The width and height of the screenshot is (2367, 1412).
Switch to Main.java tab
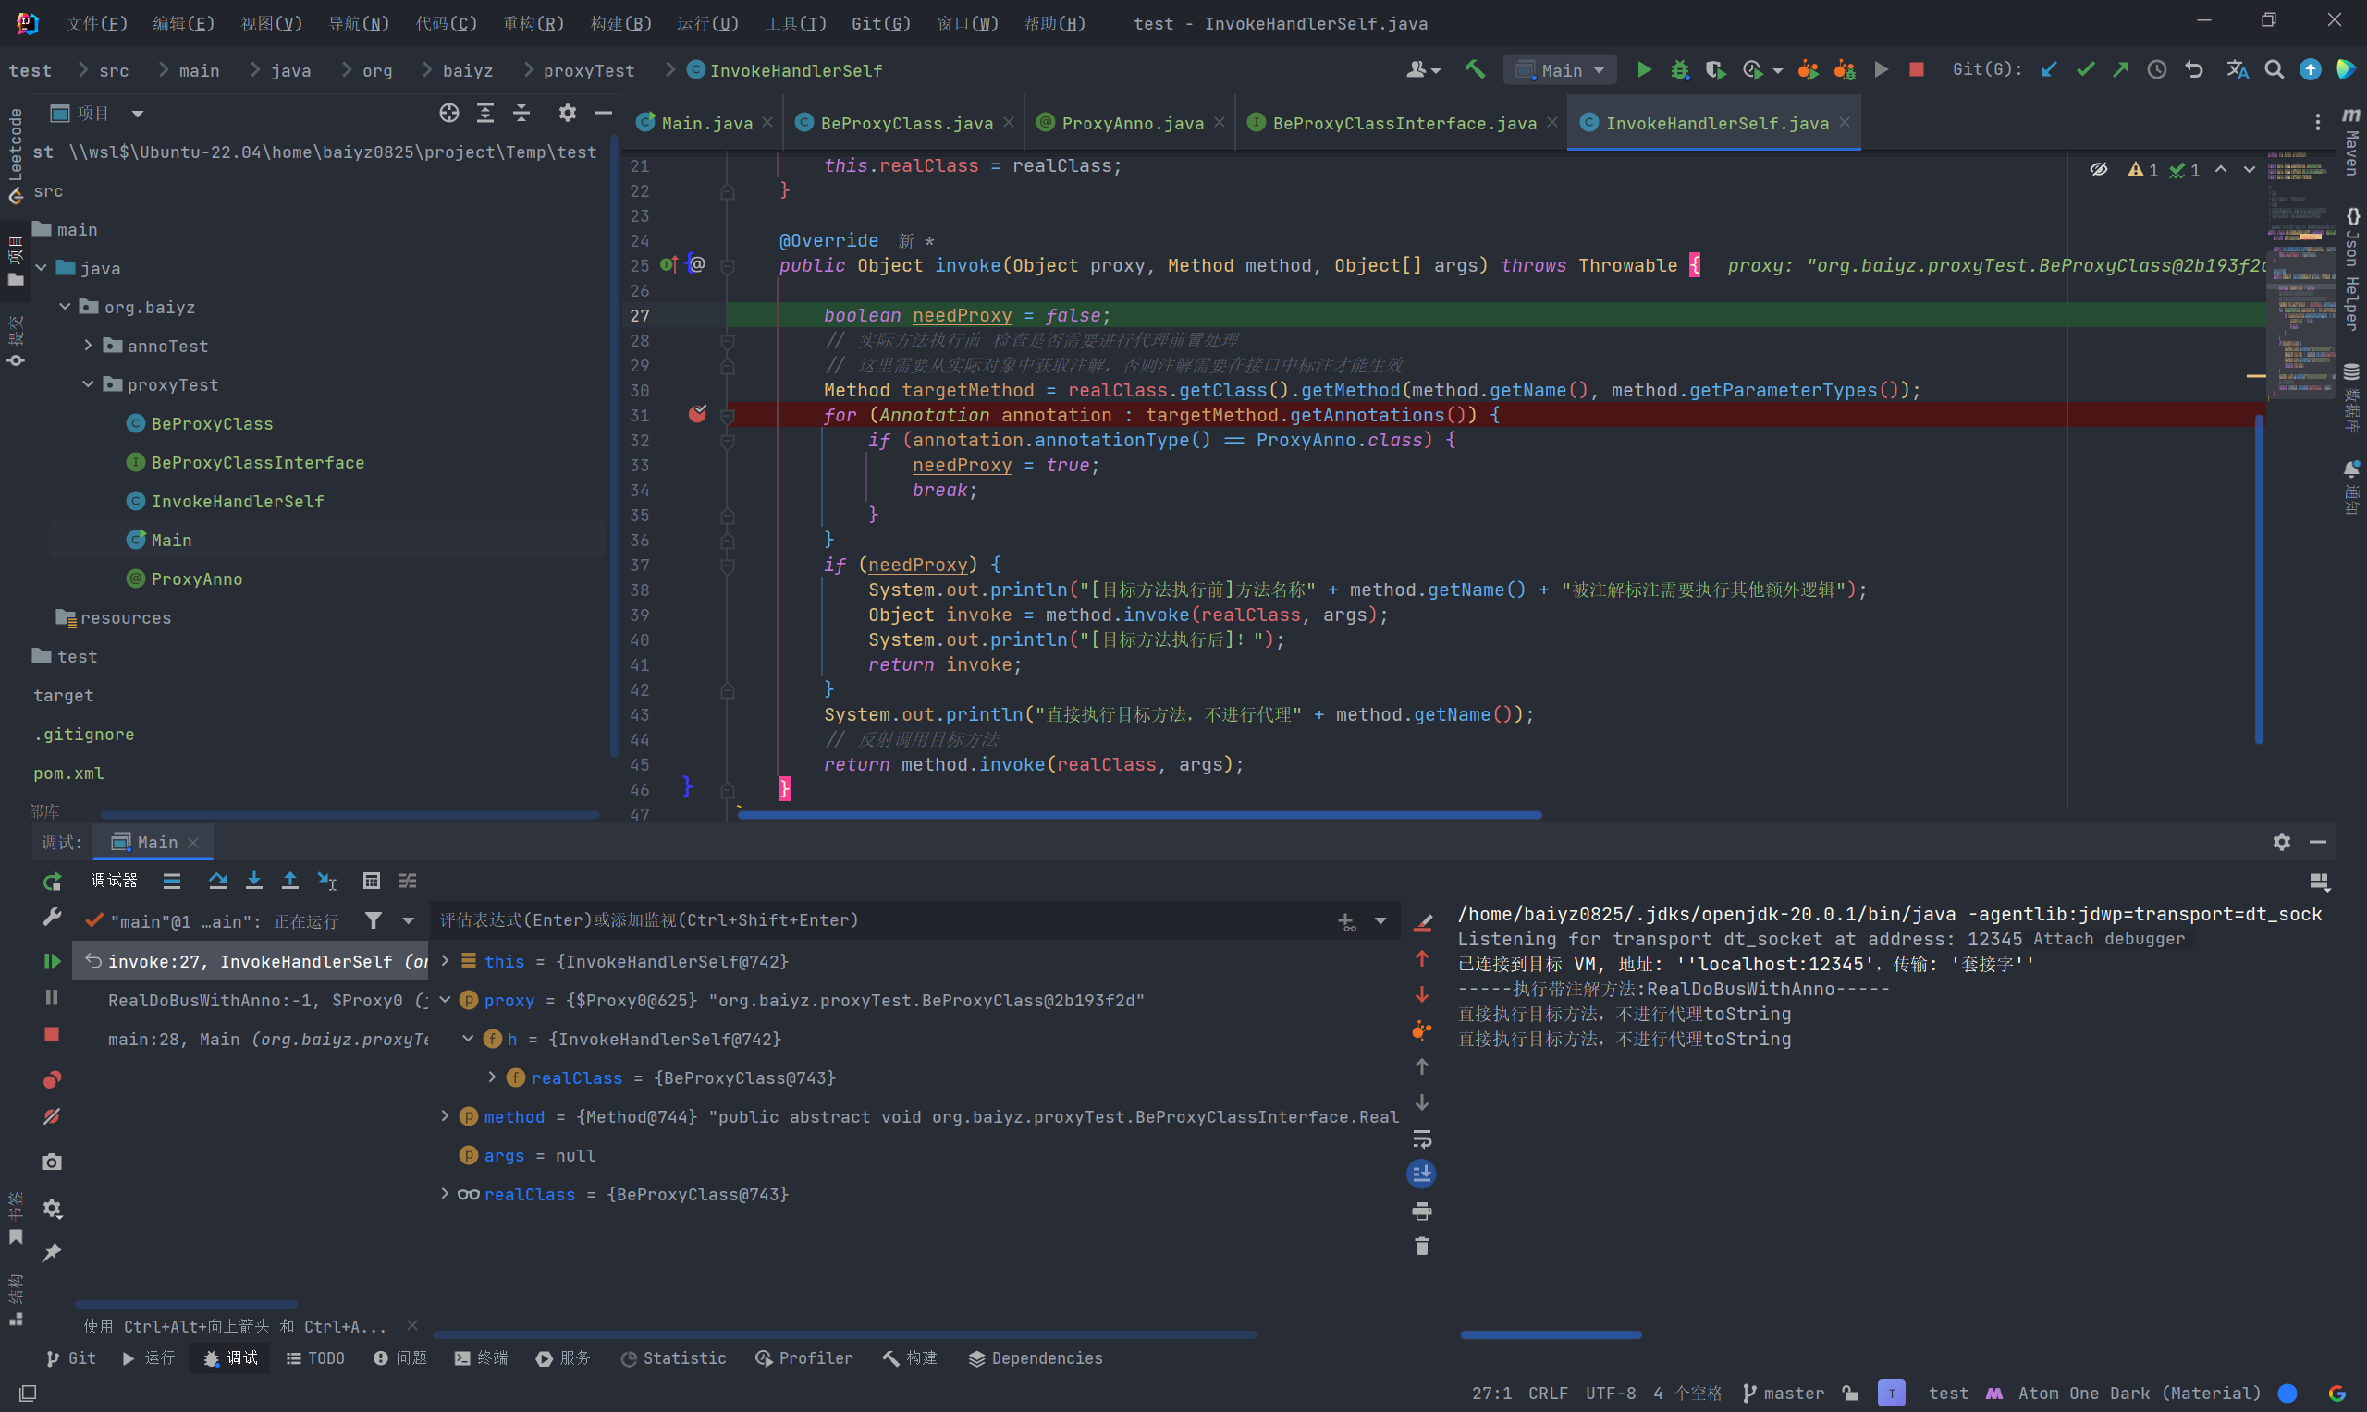tap(706, 123)
